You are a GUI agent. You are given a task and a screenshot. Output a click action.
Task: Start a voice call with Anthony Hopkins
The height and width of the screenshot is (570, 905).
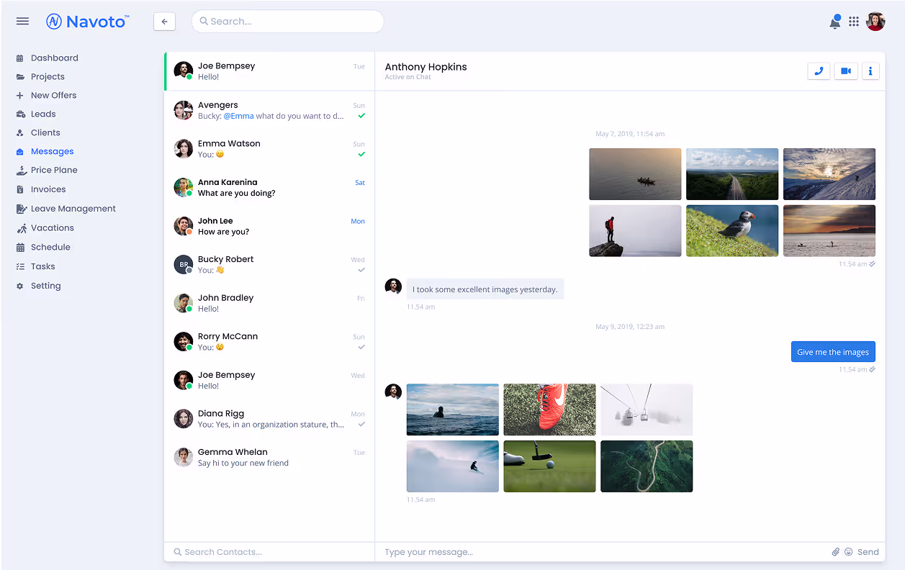click(x=819, y=71)
